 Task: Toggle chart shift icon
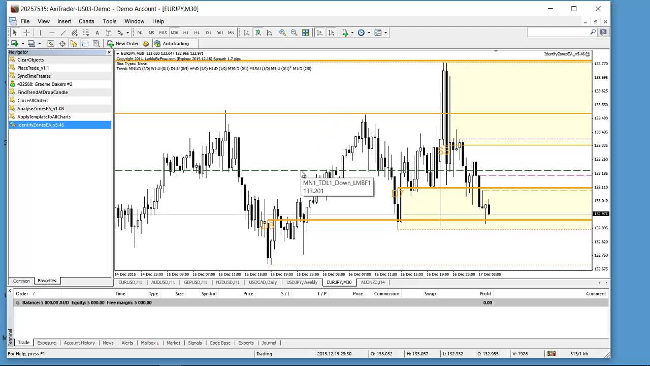click(x=331, y=33)
